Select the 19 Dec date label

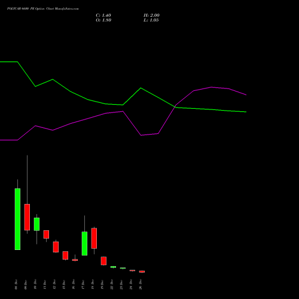(x=102, y=285)
